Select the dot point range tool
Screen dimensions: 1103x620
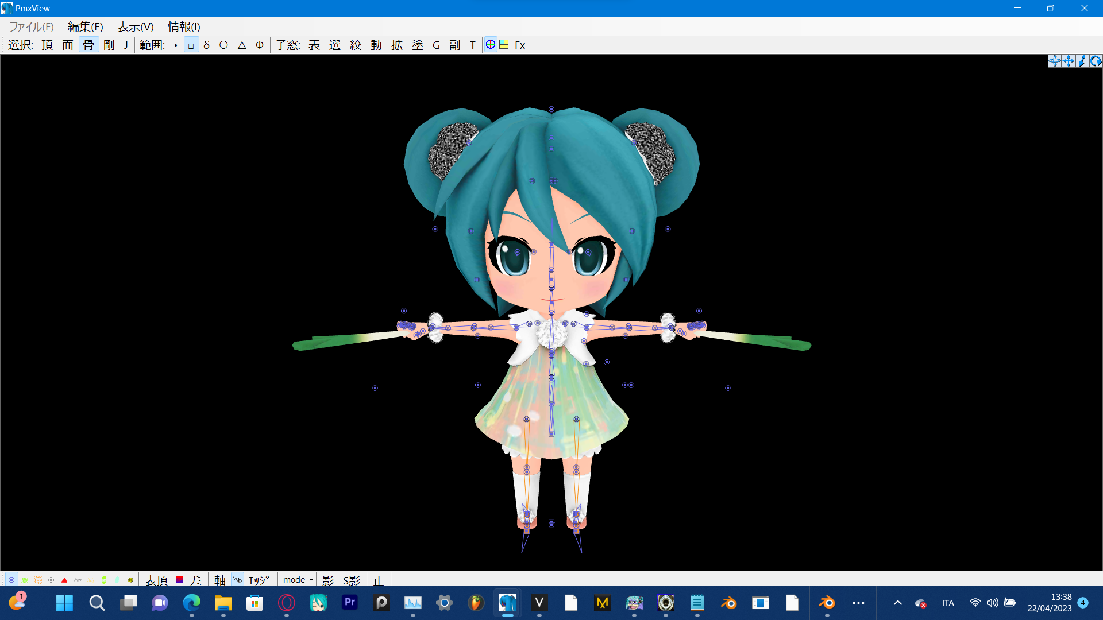tap(175, 45)
